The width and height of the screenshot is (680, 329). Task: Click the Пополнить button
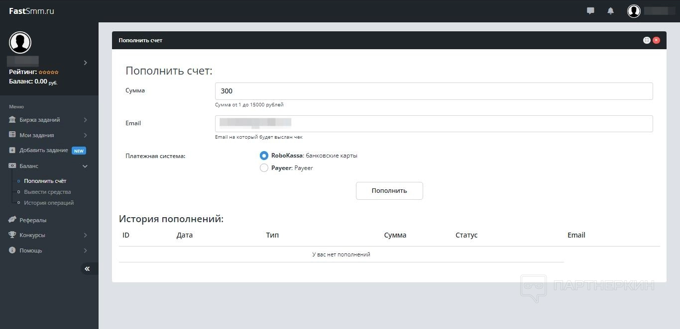coord(389,191)
